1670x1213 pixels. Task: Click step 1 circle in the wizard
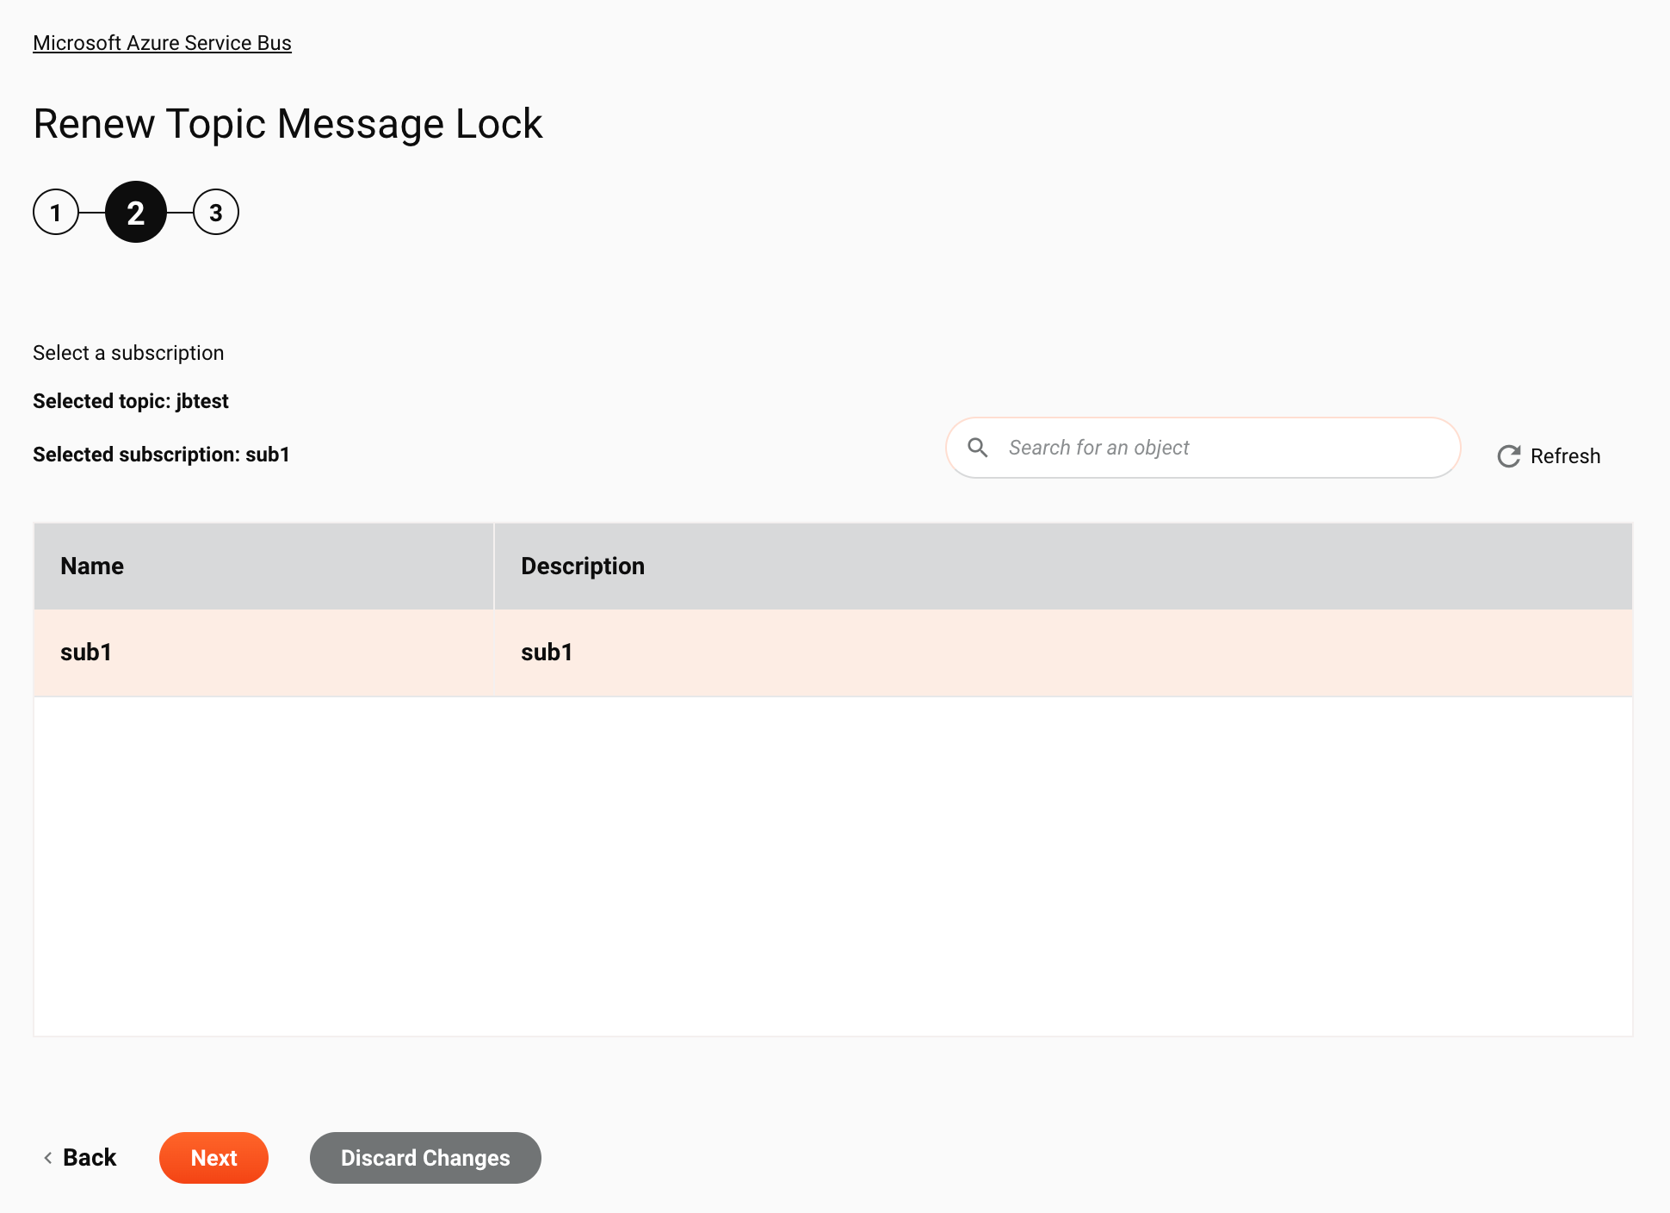click(56, 213)
